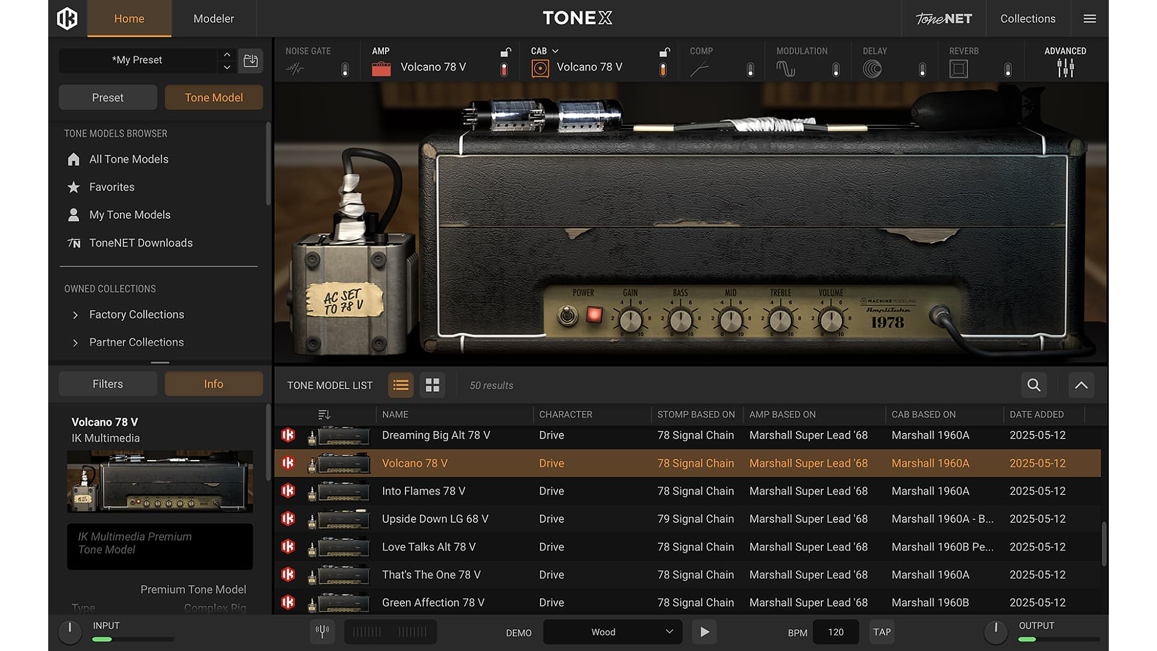Open Favorites star in browser
The image size is (1157, 651).
tap(74, 187)
